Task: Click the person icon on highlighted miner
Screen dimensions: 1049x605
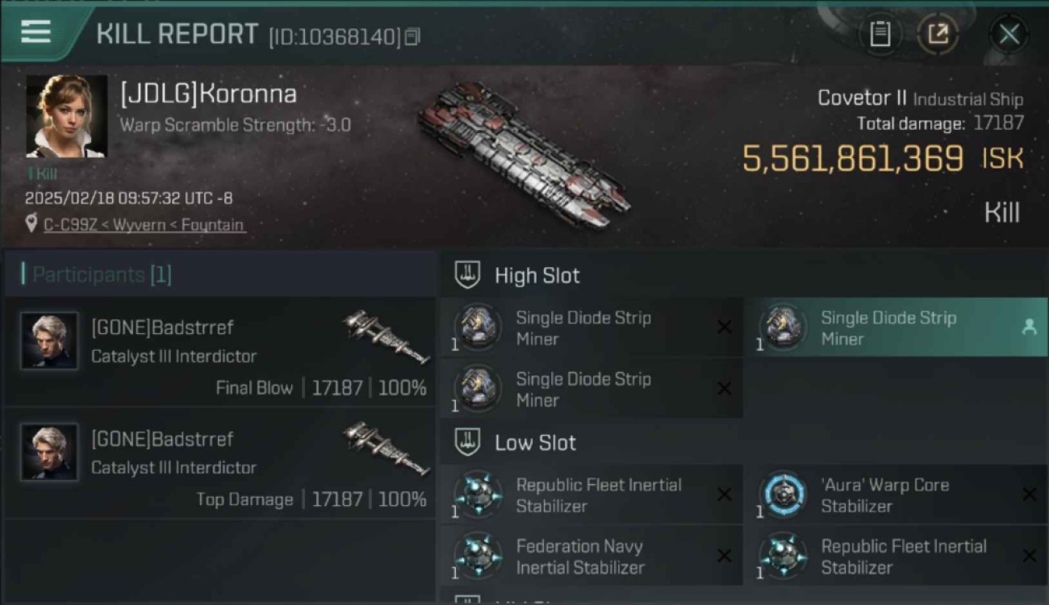Action: click(1029, 327)
